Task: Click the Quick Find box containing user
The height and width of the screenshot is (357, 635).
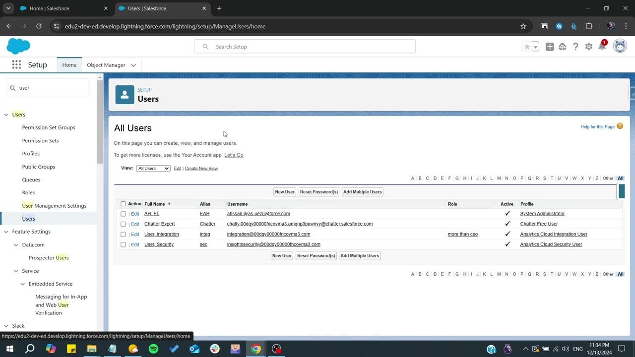Action: click(48, 88)
